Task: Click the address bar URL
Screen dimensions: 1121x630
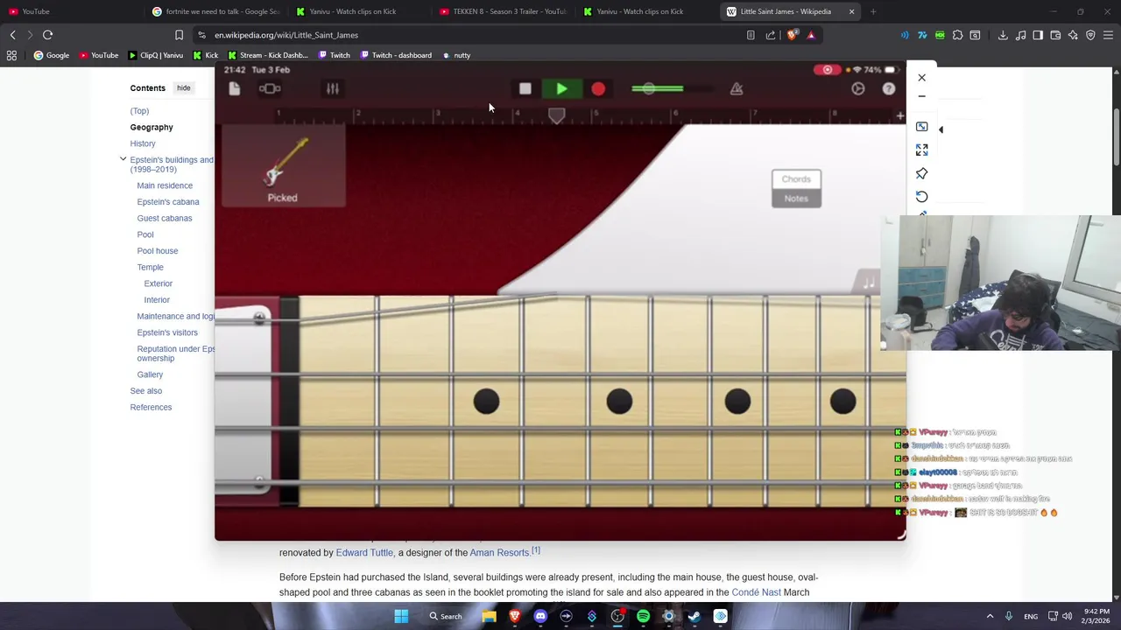Action: pyautogui.click(x=286, y=35)
